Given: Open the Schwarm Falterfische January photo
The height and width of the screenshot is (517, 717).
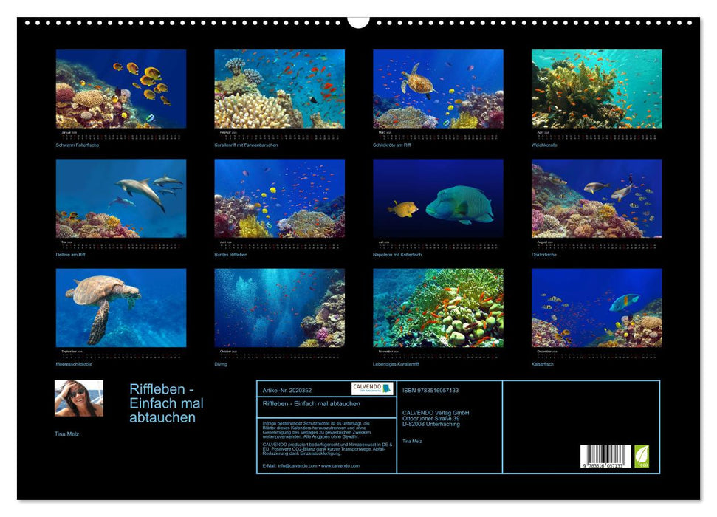Looking at the screenshot, I should [x=121, y=89].
